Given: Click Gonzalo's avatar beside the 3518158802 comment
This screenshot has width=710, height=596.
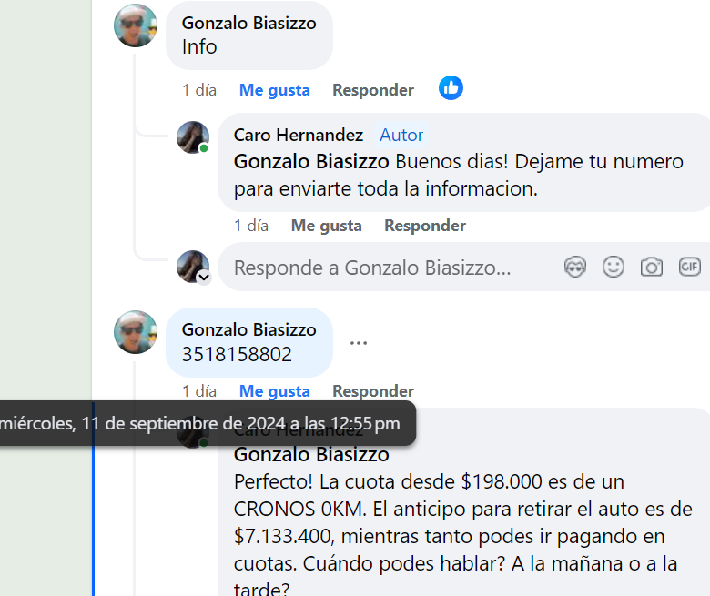Looking at the screenshot, I should (x=136, y=332).
